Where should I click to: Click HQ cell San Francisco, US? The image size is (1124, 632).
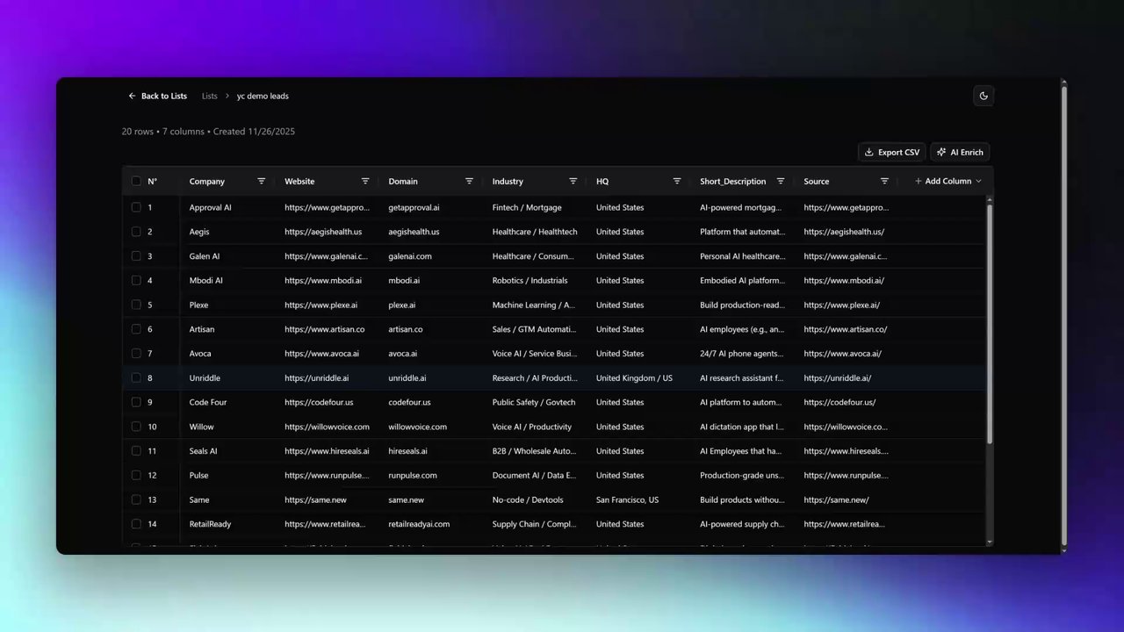point(627,499)
